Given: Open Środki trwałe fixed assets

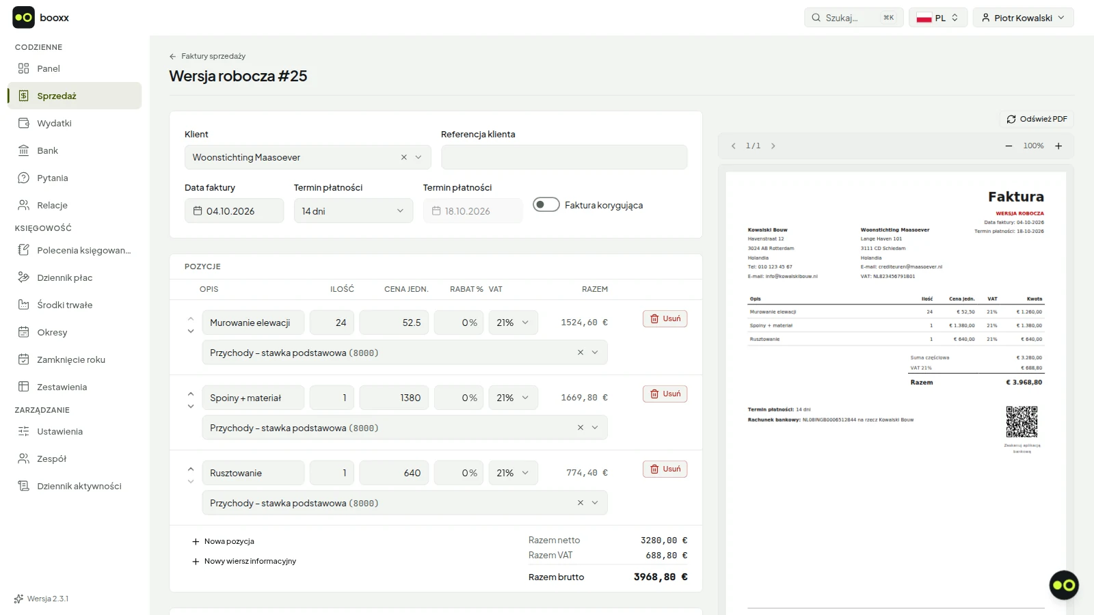Looking at the screenshot, I should [74, 305].
